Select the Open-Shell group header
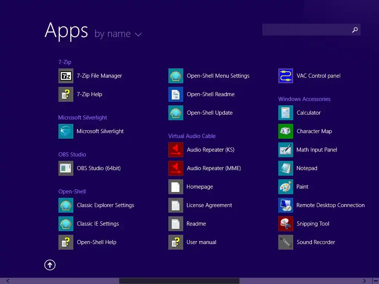Screen dimensions: 379x284 (x=72, y=192)
